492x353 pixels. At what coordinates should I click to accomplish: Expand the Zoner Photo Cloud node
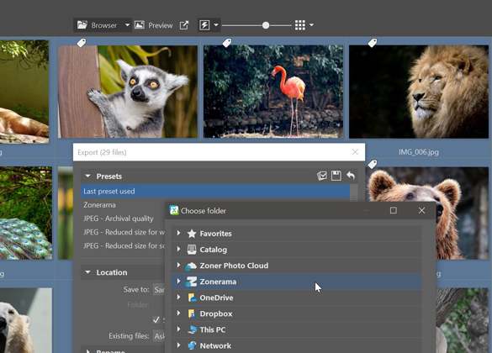(178, 266)
